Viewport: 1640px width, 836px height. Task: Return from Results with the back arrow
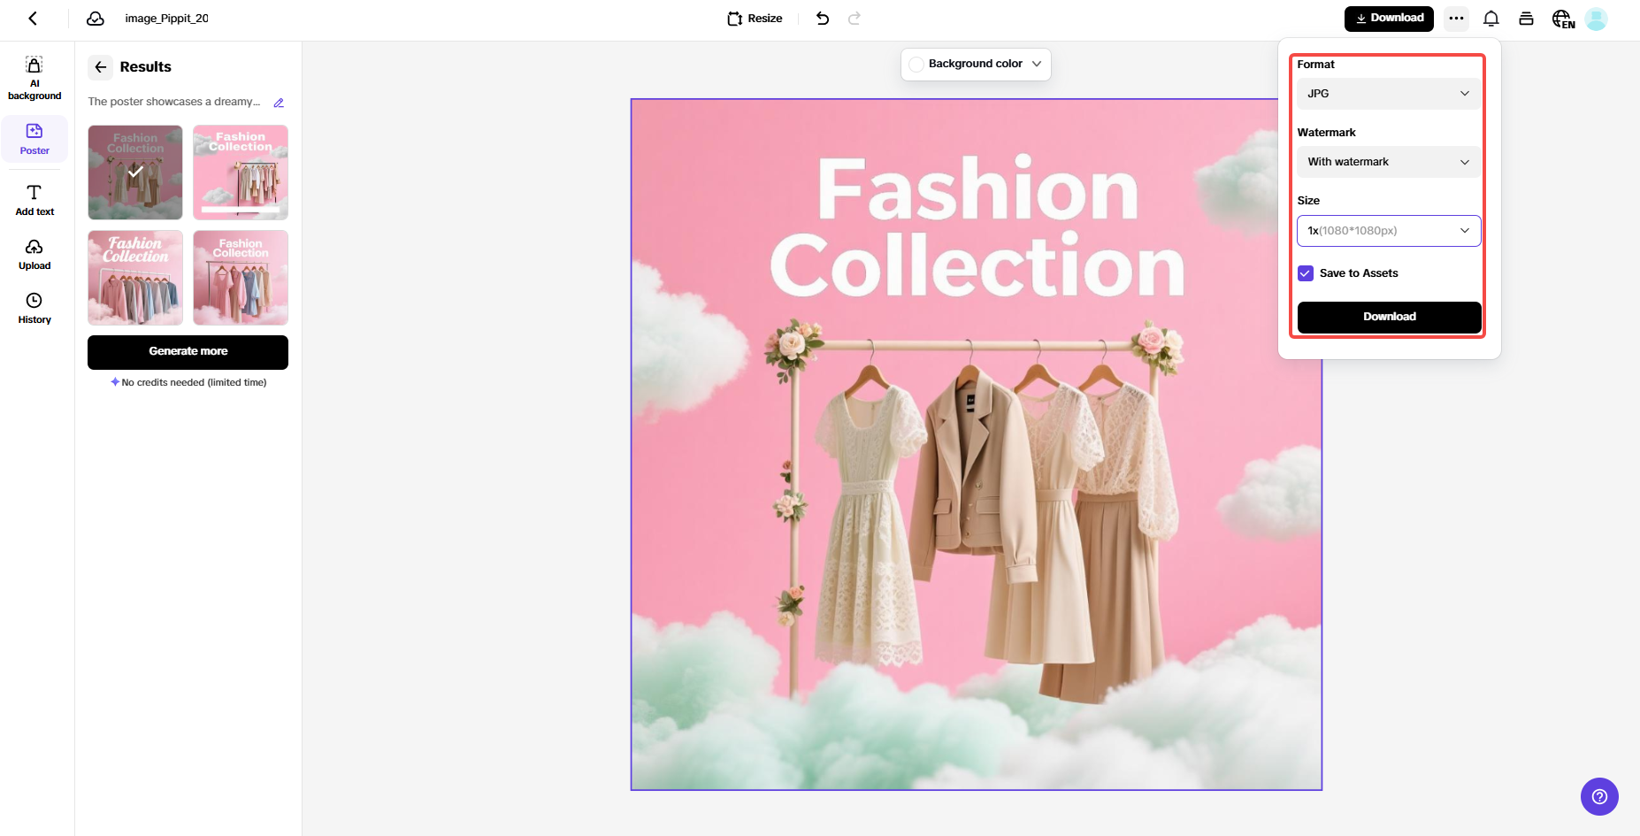pos(101,67)
